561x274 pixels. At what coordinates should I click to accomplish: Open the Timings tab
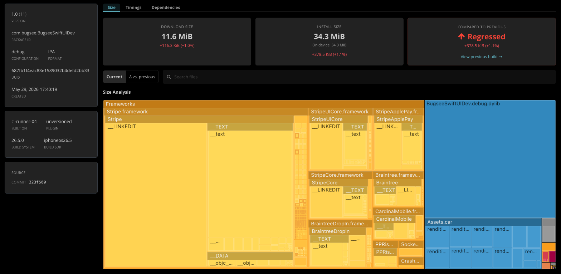(x=133, y=7)
